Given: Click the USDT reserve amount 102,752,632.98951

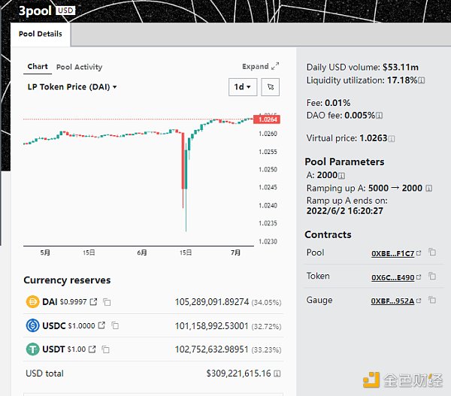Looking at the screenshot, I should pyautogui.click(x=211, y=349).
